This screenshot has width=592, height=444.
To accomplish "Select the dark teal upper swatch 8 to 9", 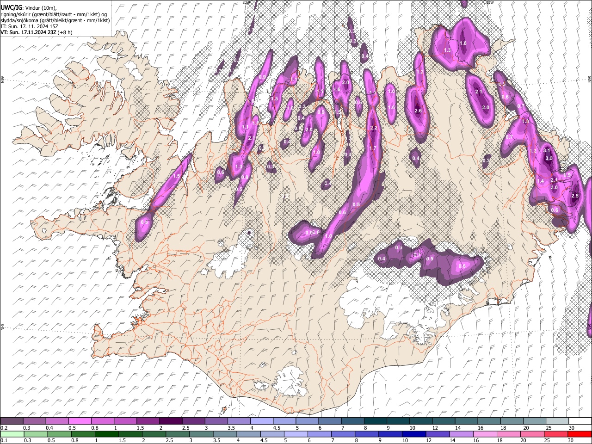I will [376, 421].
